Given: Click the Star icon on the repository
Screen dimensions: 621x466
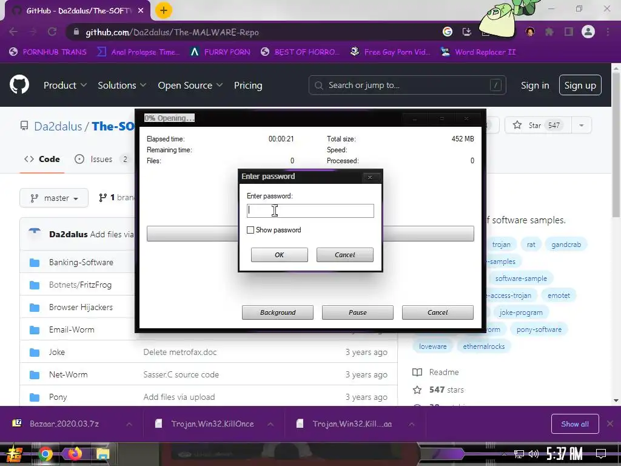Looking at the screenshot, I should pyautogui.click(x=517, y=125).
